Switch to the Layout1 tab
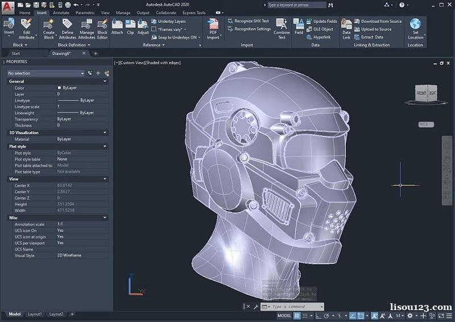Viewport: 455px width, 322px height. pos(35,314)
